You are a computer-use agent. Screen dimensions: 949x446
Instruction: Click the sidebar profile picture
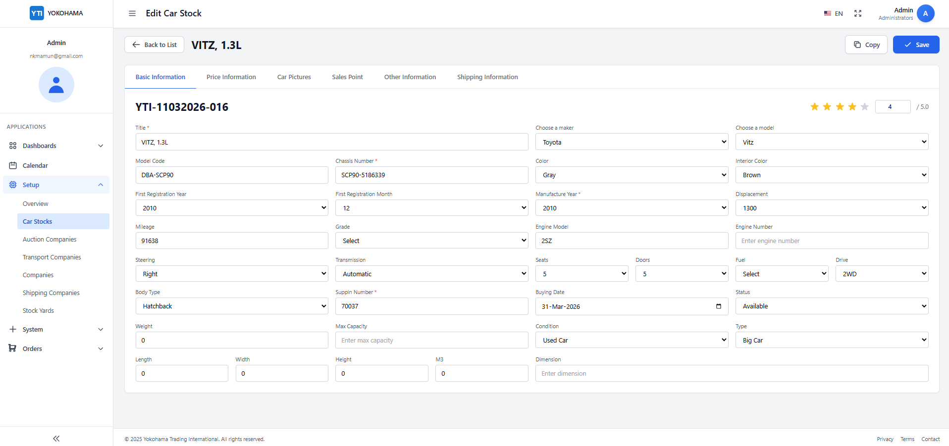(x=56, y=85)
